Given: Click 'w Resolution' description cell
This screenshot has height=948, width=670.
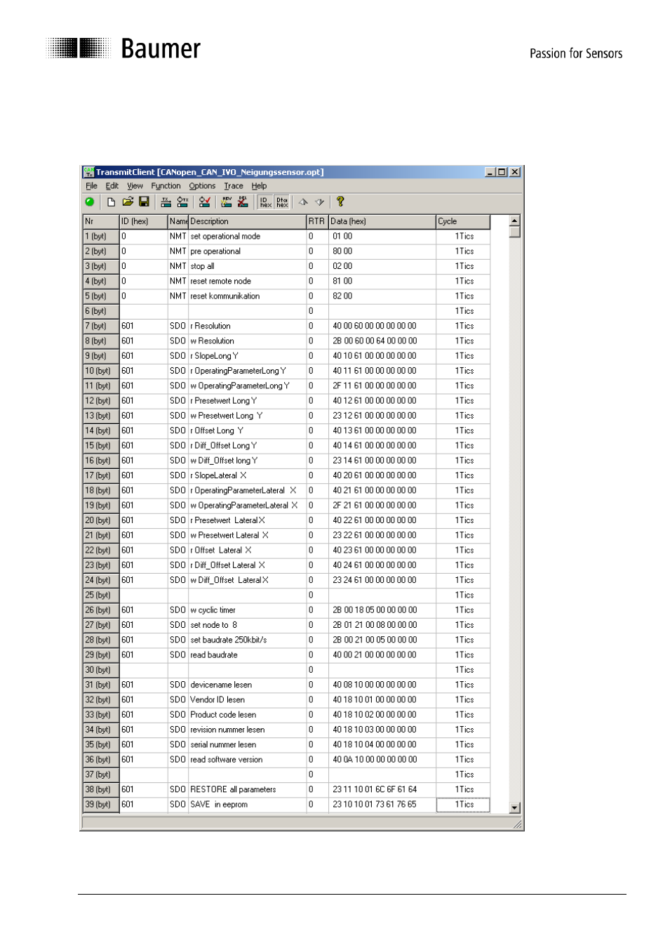Looking at the screenshot, I should (247, 341).
